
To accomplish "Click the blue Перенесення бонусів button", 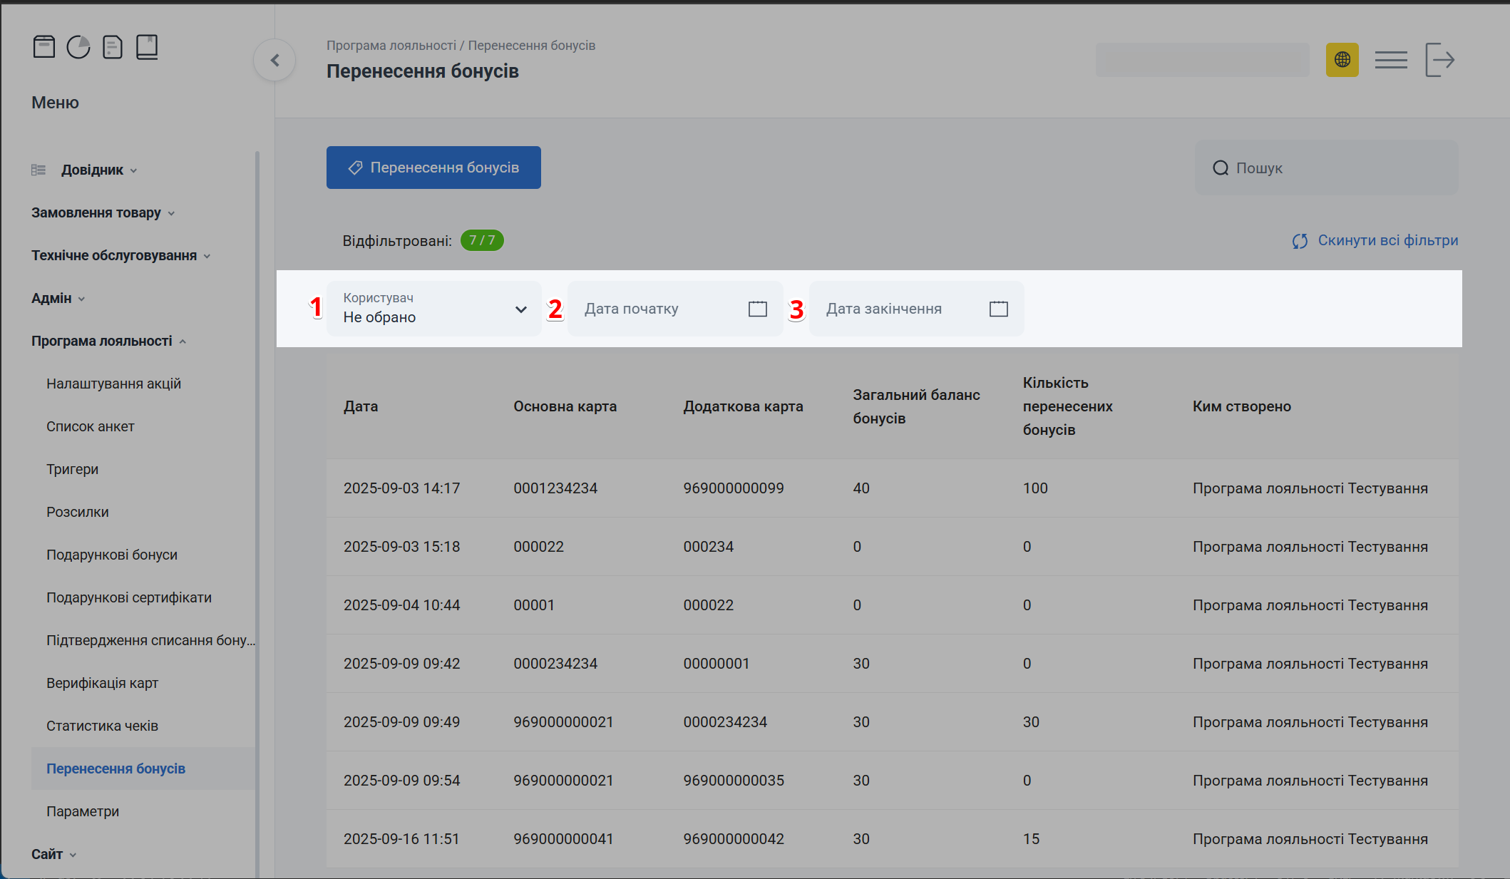I will pyautogui.click(x=433, y=168).
